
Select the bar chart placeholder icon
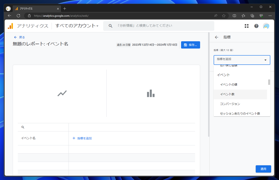151,93
